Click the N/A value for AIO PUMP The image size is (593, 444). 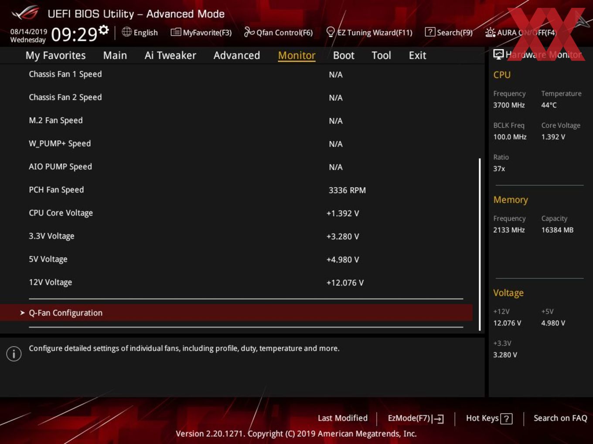coord(335,167)
